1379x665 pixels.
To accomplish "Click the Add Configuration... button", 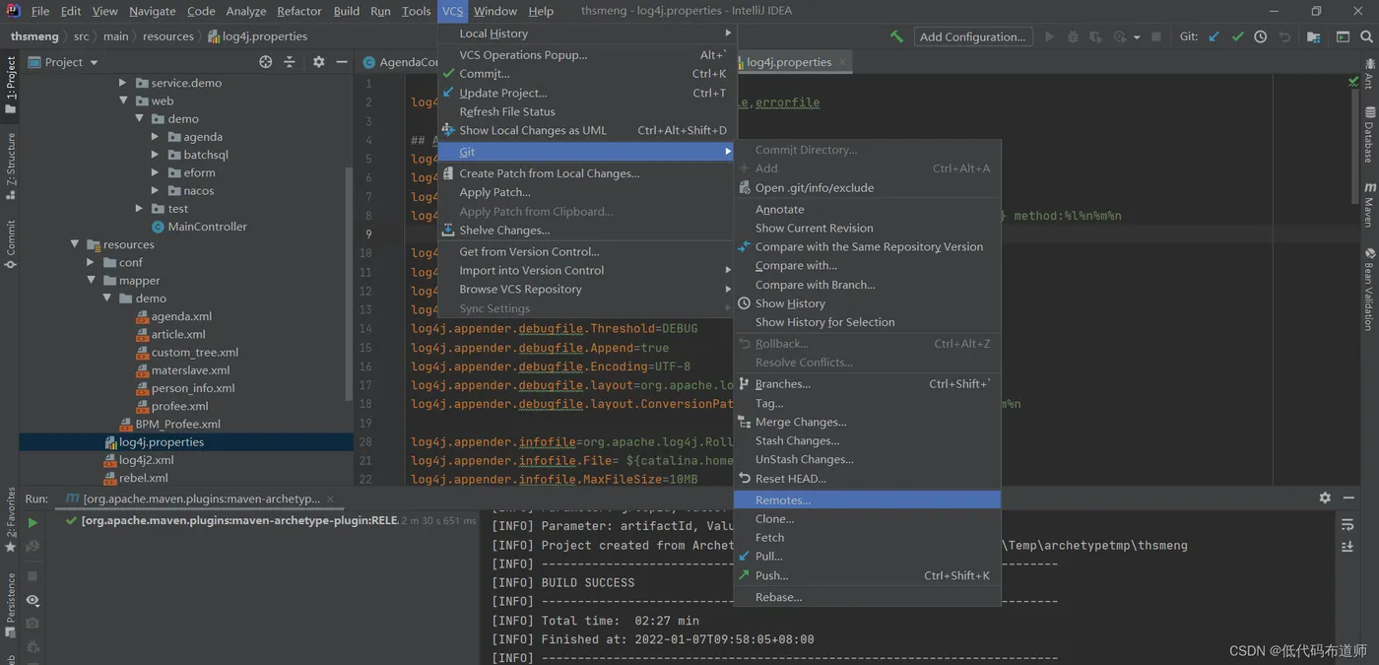I will coord(971,36).
